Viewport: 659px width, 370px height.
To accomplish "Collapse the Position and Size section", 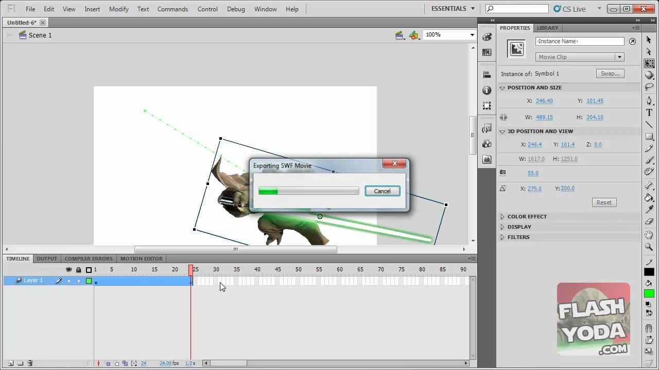I will click(x=502, y=88).
